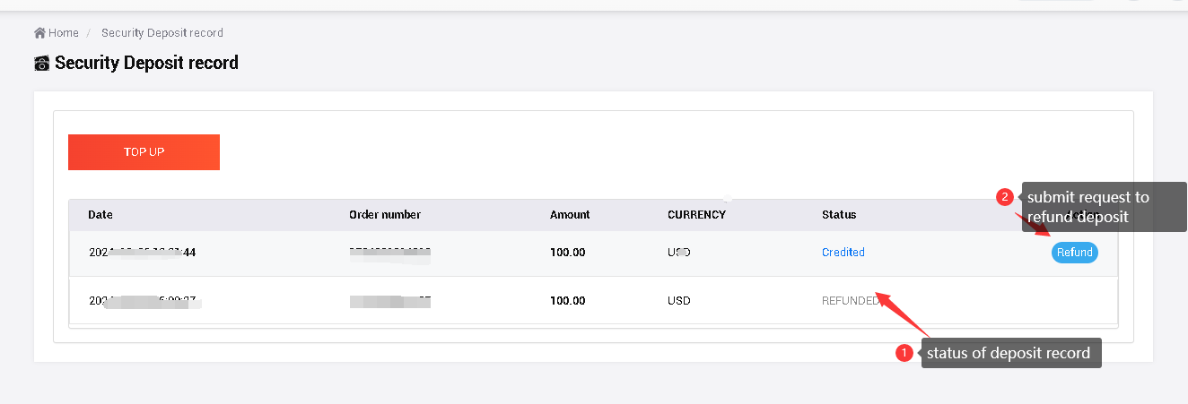Click the Amount column header
This screenshot has width=1188, height=404.
(x=570, y=215)
